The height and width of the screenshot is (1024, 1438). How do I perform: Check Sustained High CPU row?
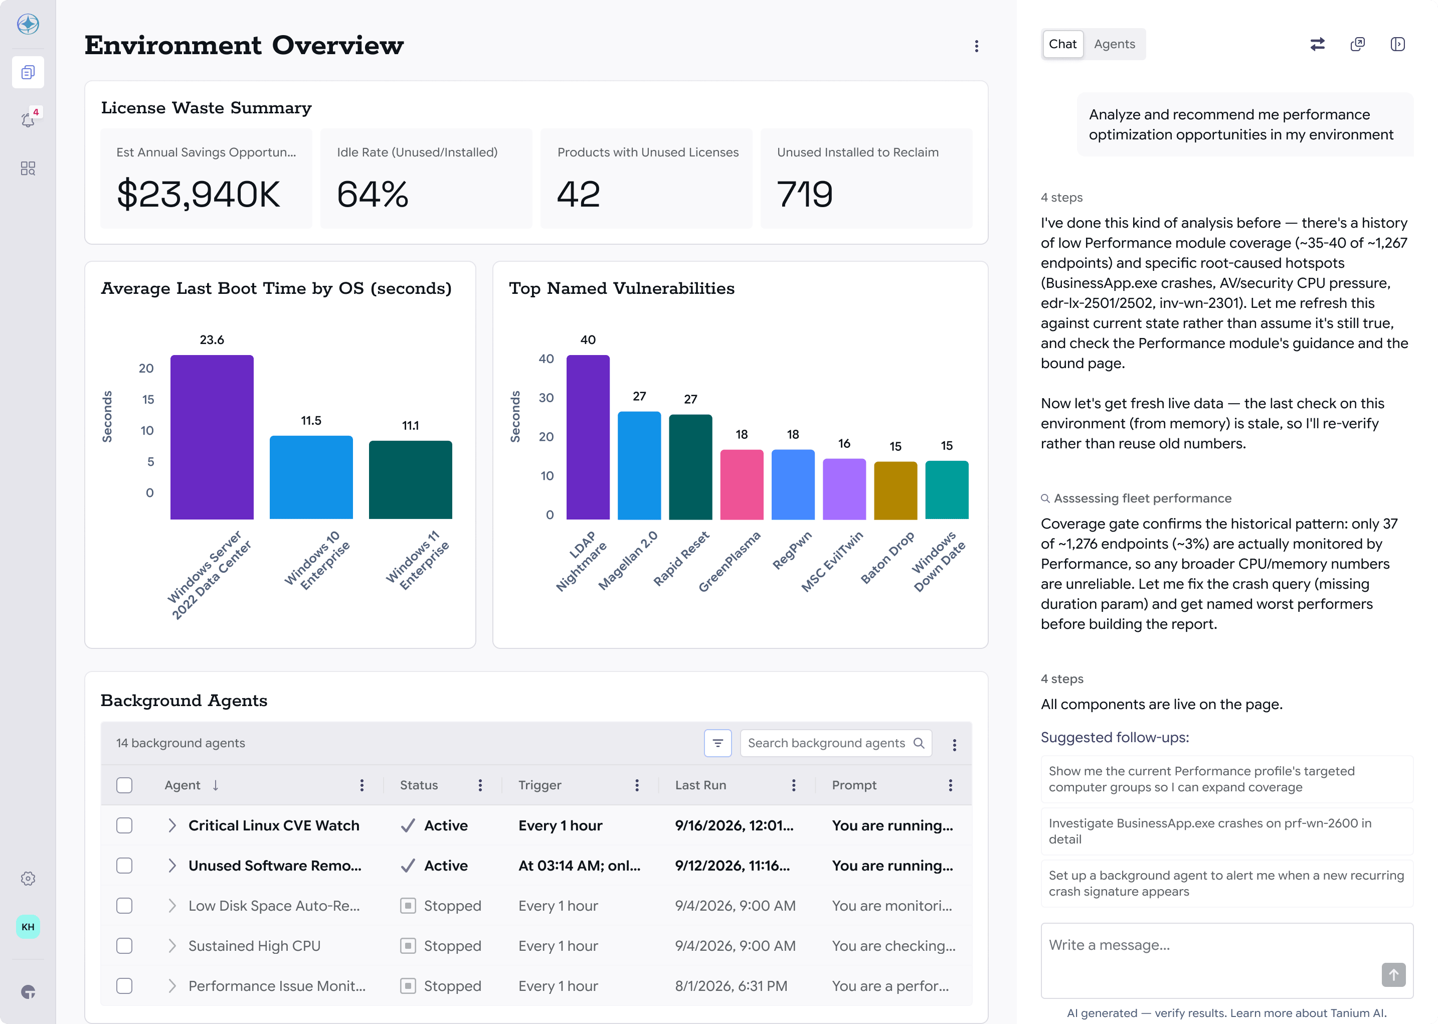click(124, 946)
